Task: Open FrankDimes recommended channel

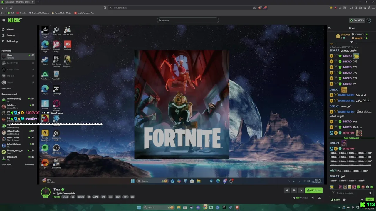Action: [18, 139]
